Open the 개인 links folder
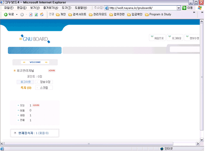Viewport: 206px width, 151px height. [61, 14]
